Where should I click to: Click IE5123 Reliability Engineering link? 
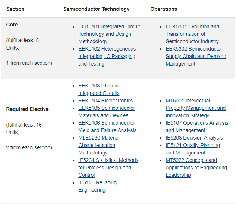(x=98, y=186)
